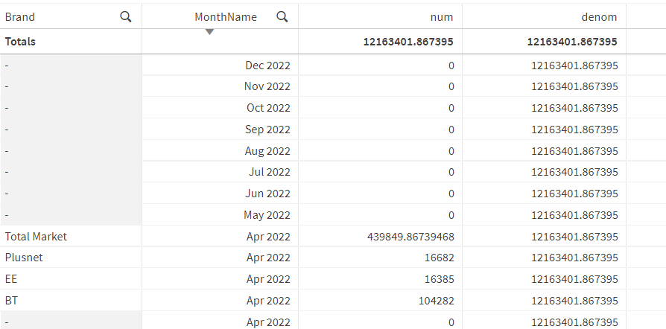The image size is (666, 329).
Task: Open search for the Brand column
Action: [126, 16]
